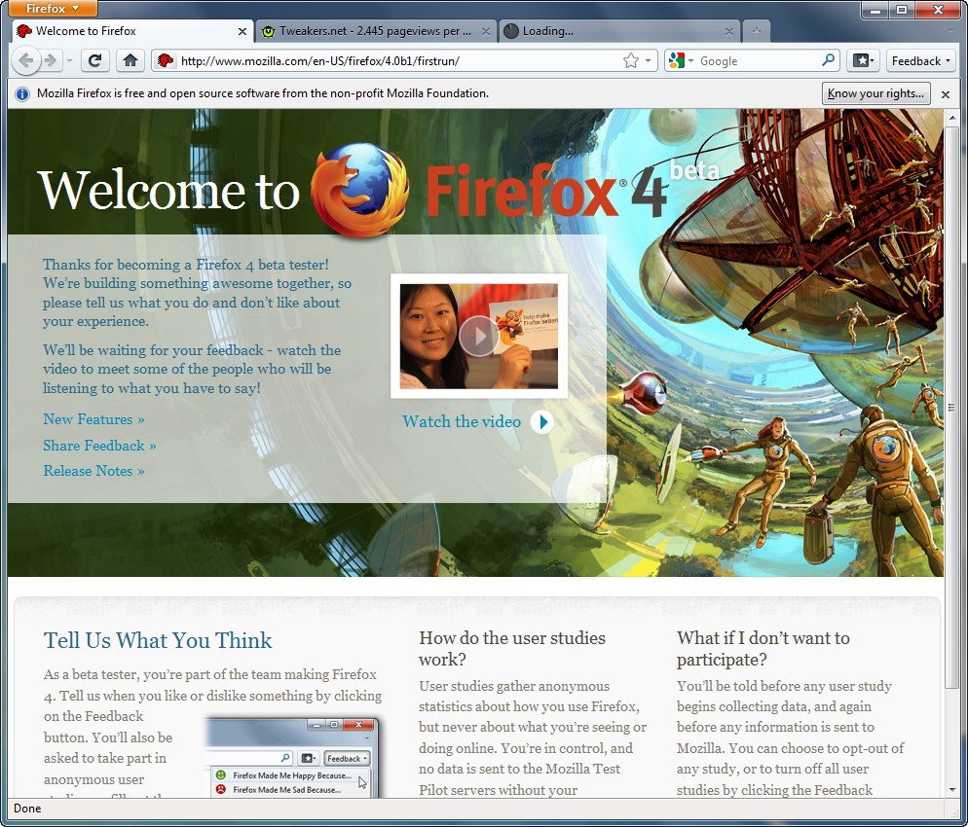Open the Release Notes » link
Viewport: 968px width, 827px height.
93,471
